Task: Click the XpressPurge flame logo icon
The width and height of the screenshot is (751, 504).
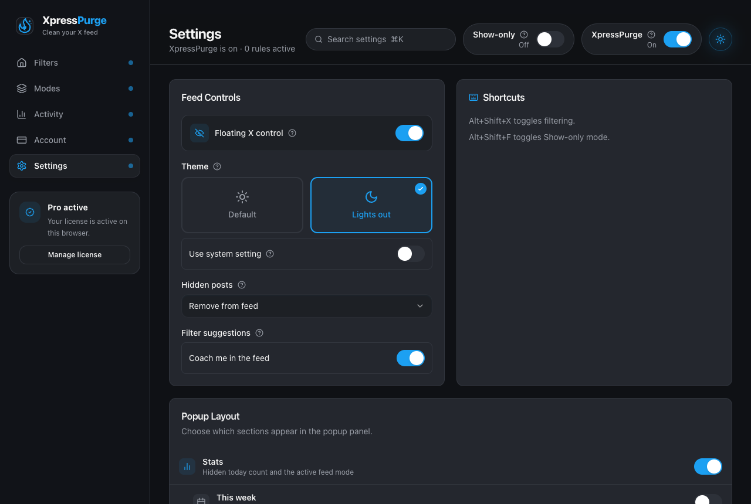Action: 25,26
